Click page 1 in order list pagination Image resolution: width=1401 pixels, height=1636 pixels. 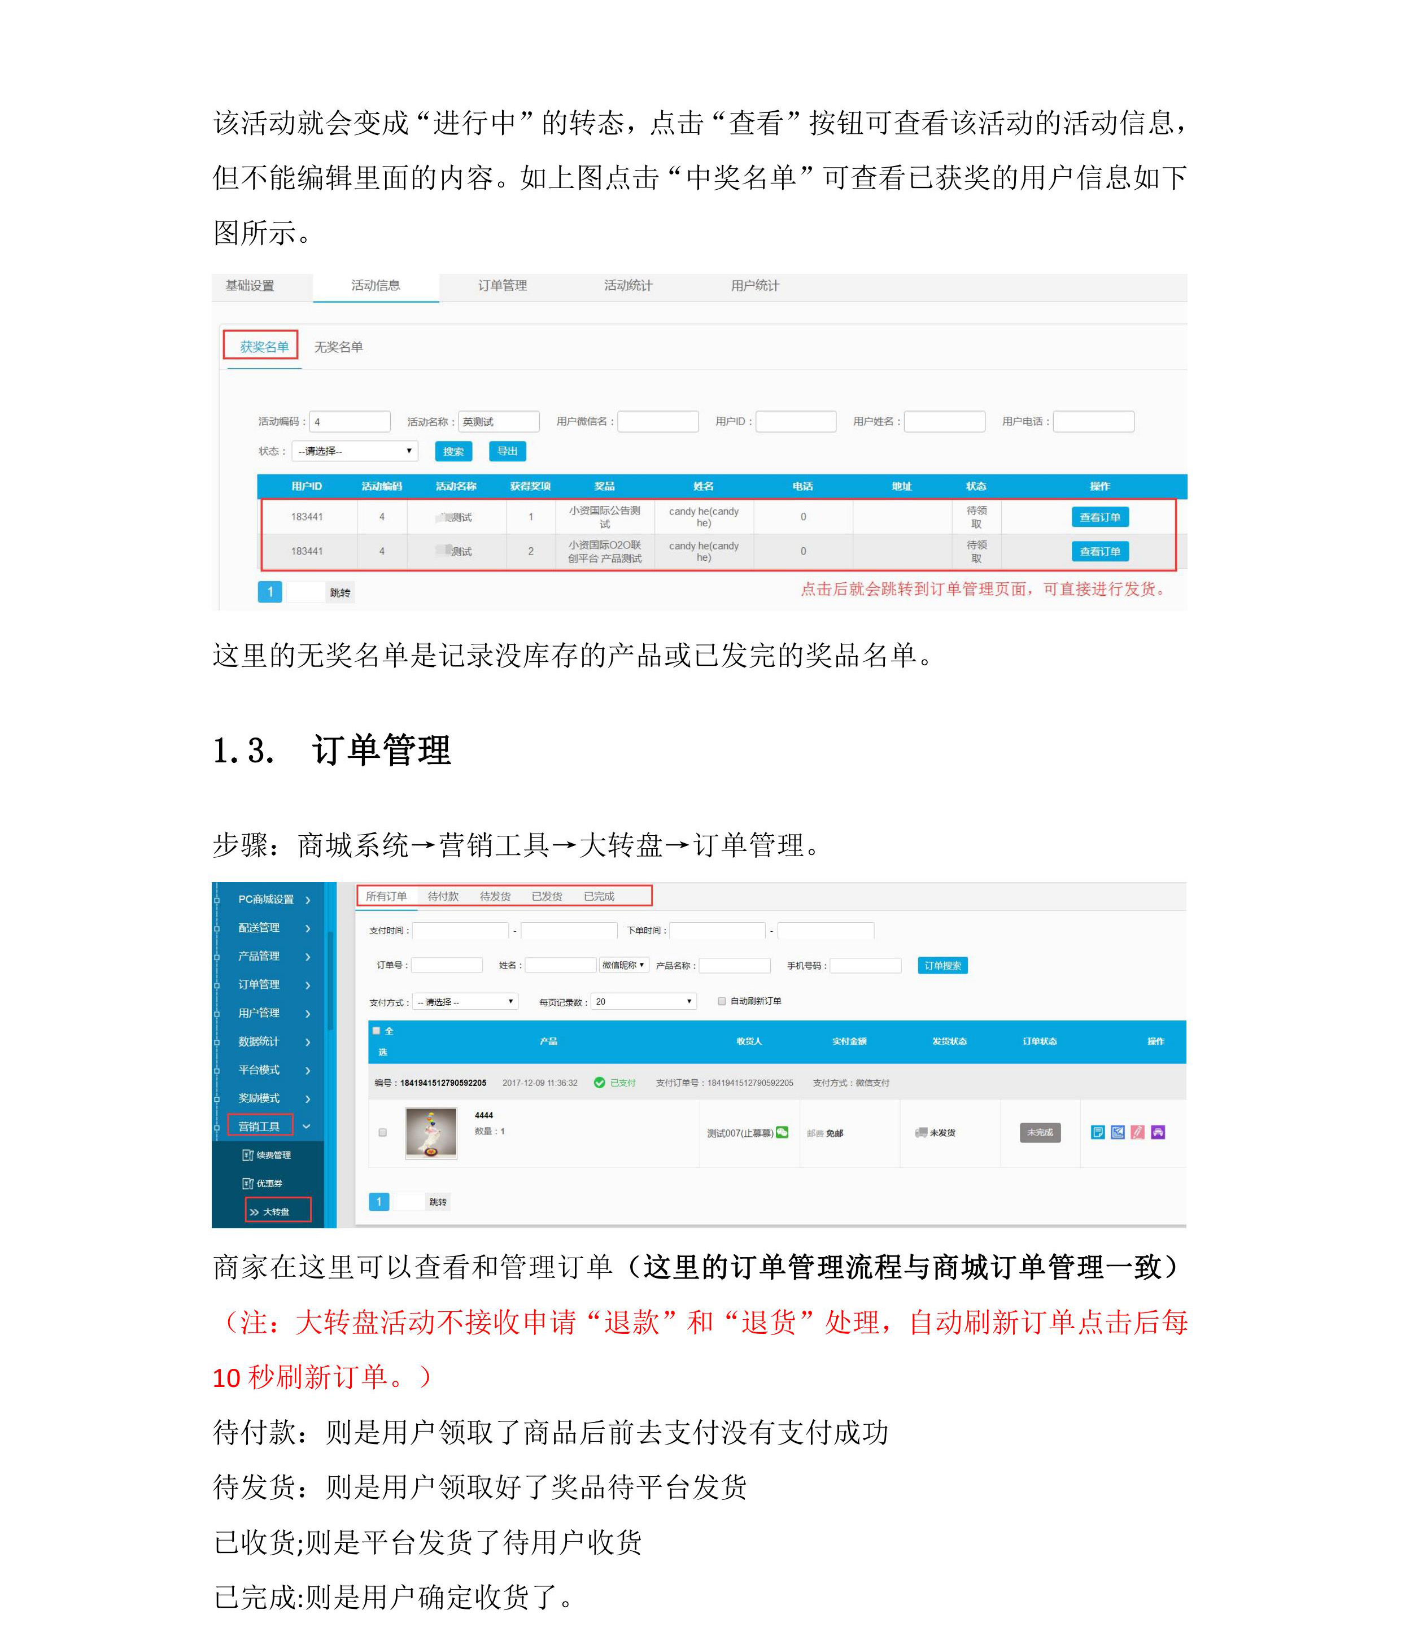tap(379, 1202)
